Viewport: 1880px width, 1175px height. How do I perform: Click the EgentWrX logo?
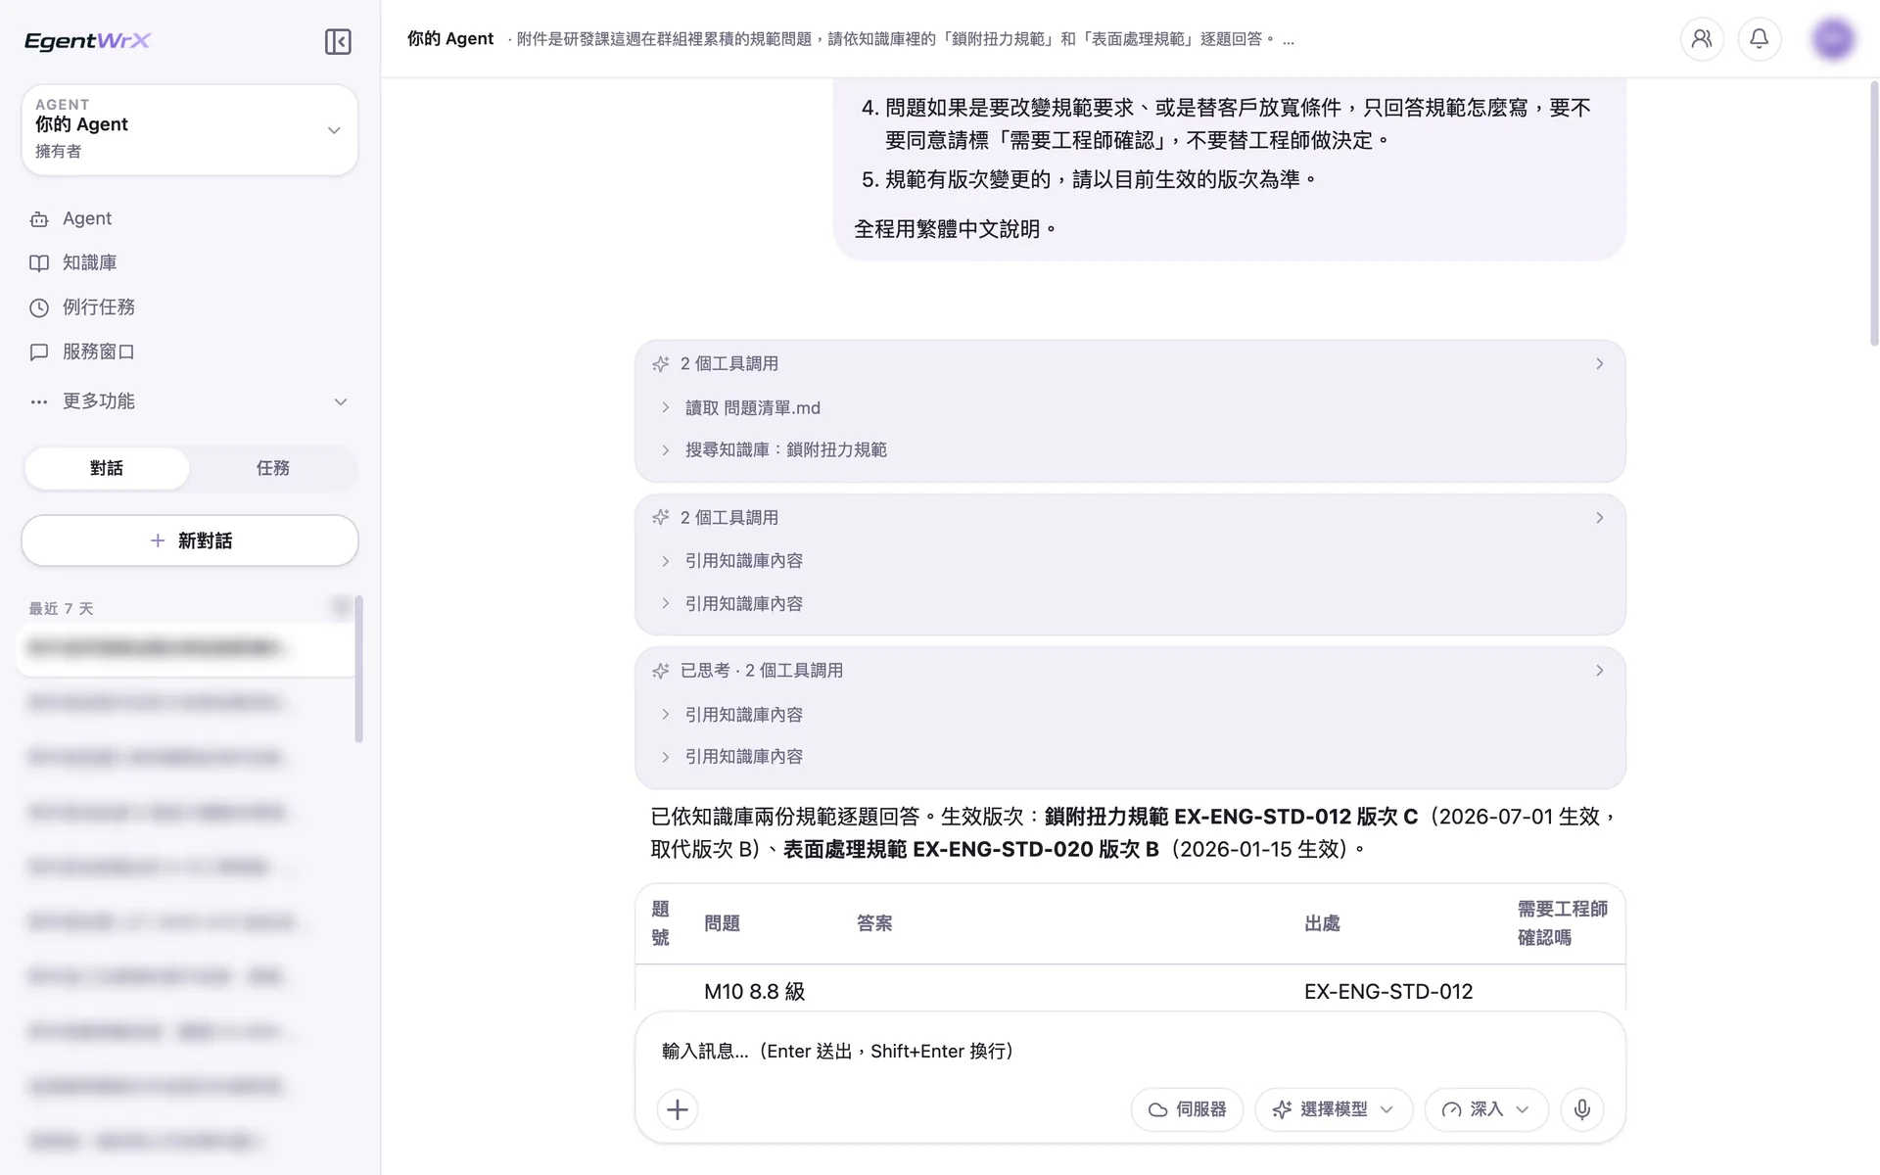[87, 41]
